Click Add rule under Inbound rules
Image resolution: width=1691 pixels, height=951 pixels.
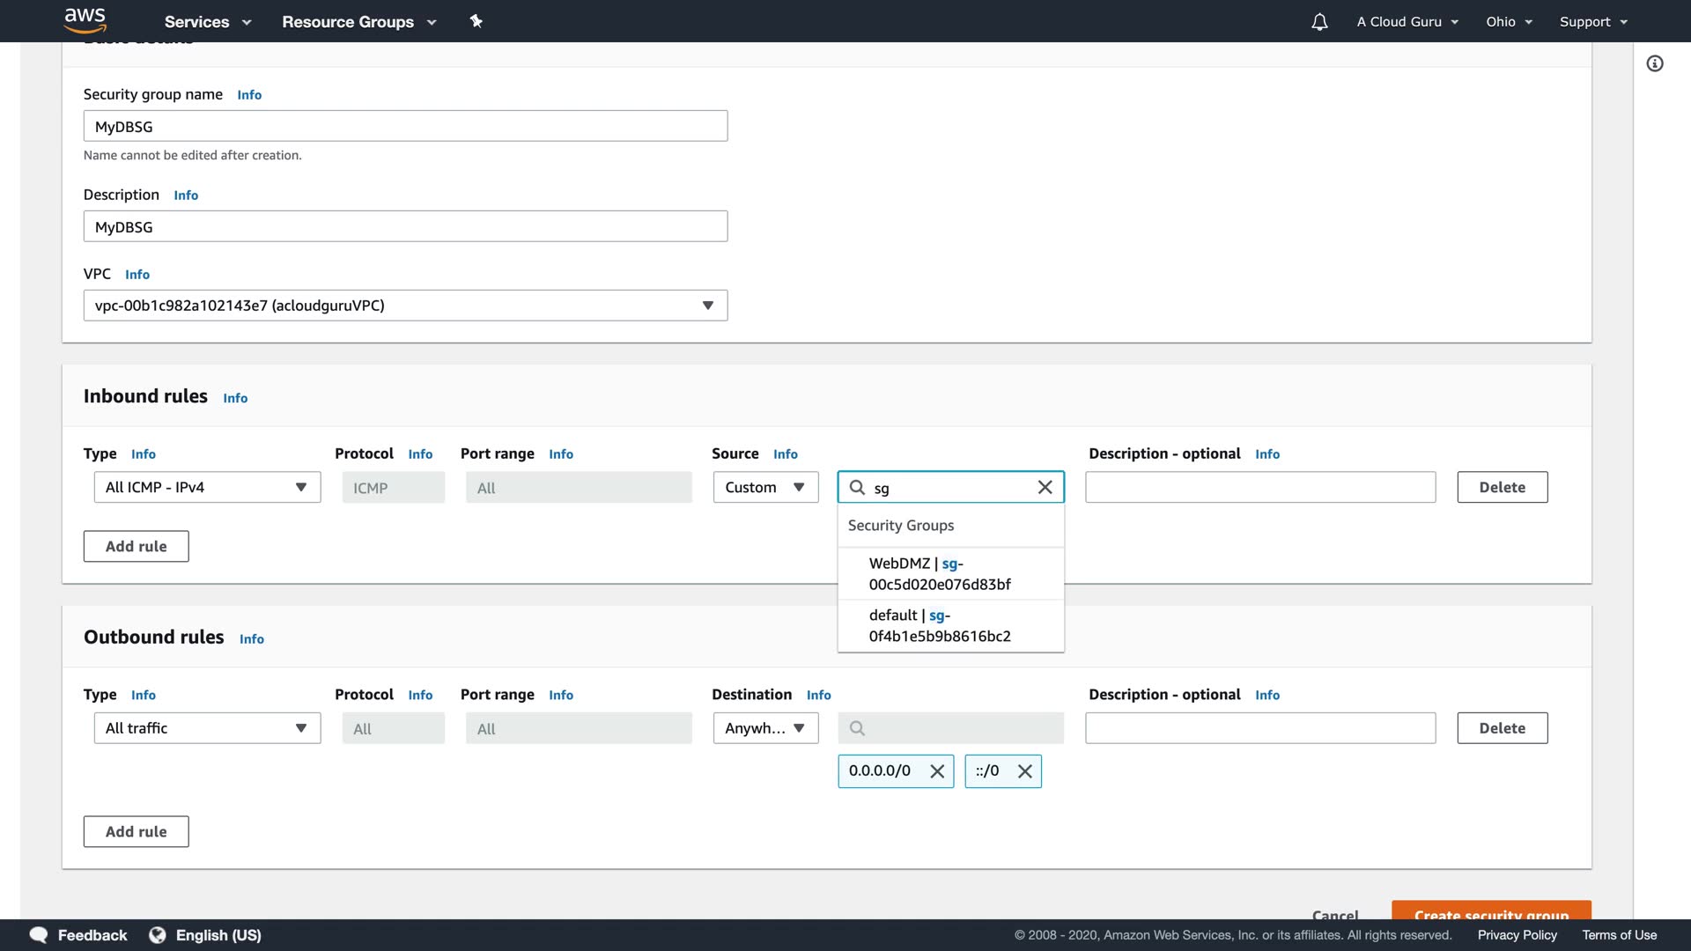[x=136, y=546]
